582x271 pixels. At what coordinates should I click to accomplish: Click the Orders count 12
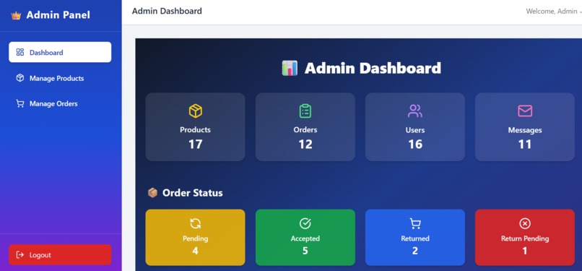[x=305, y=144]
